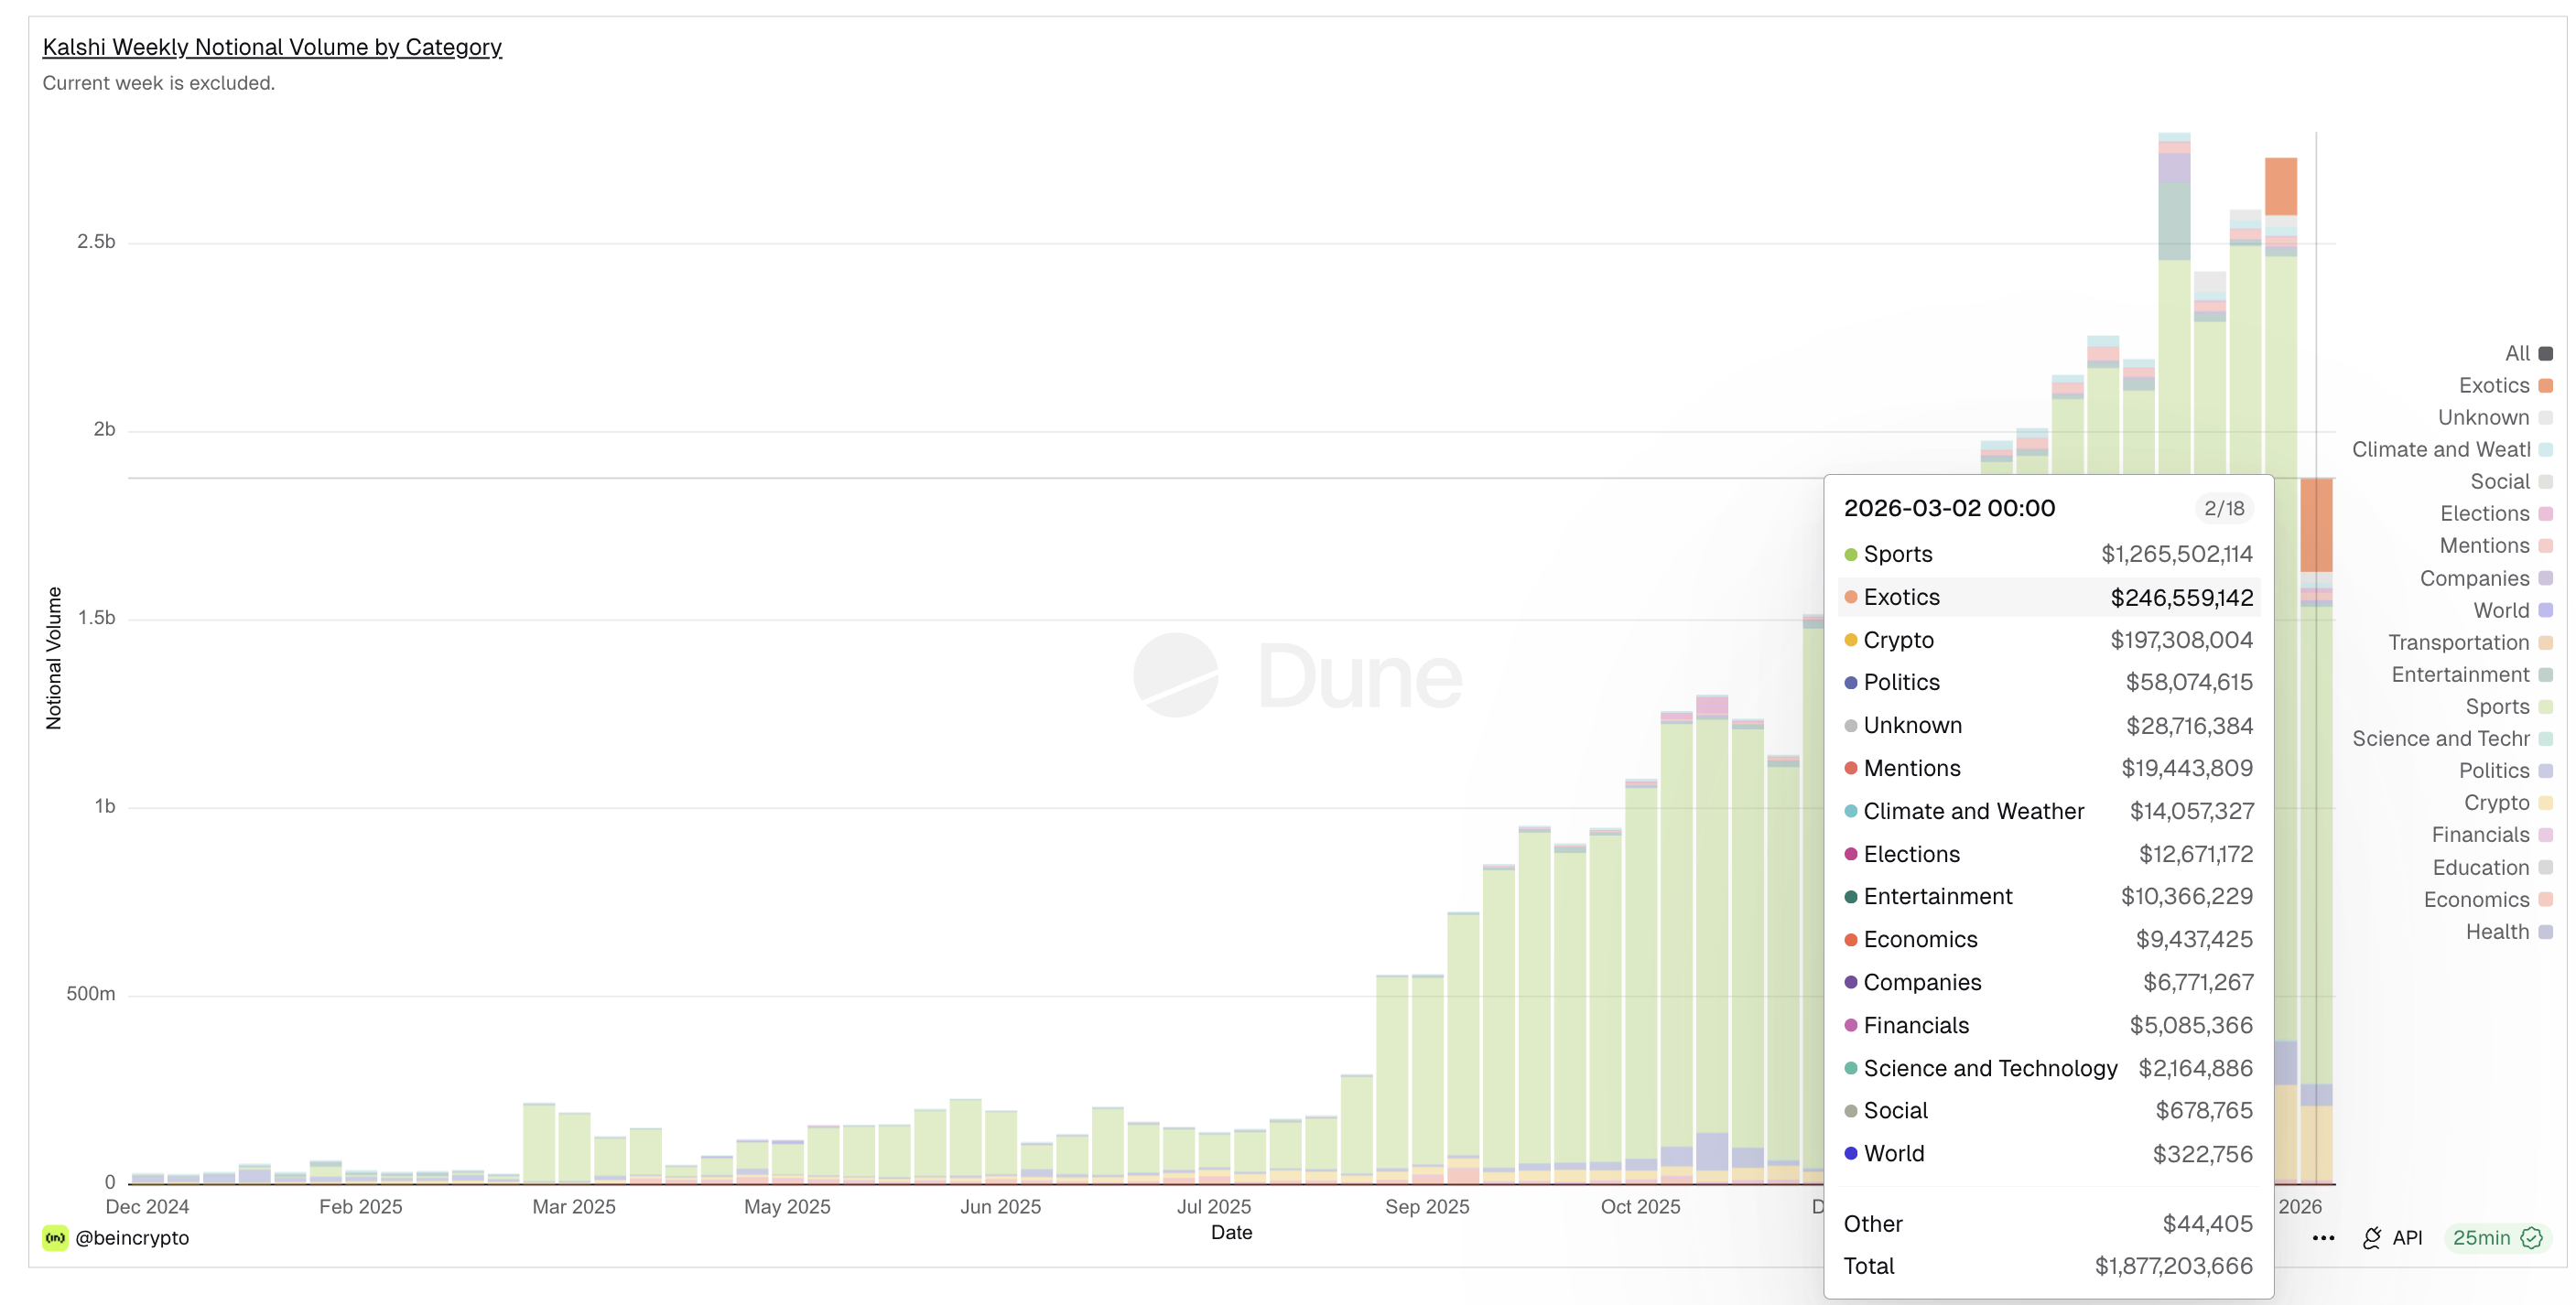2576x1305 pixels.
Task: Toggle Exotics series in legend
Action: point(2494,385)
